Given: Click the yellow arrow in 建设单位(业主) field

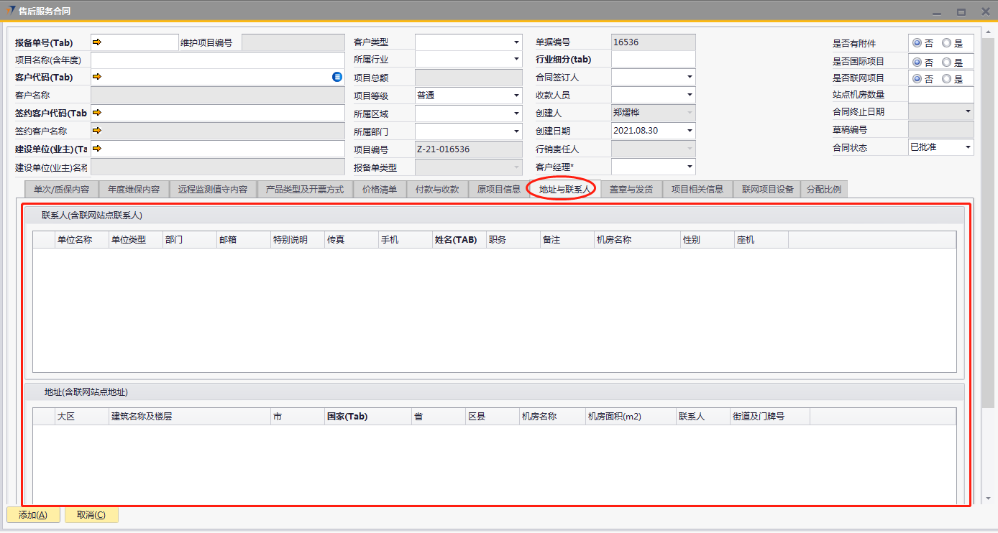Looking at the screenshot, I should tap(97, 149).
